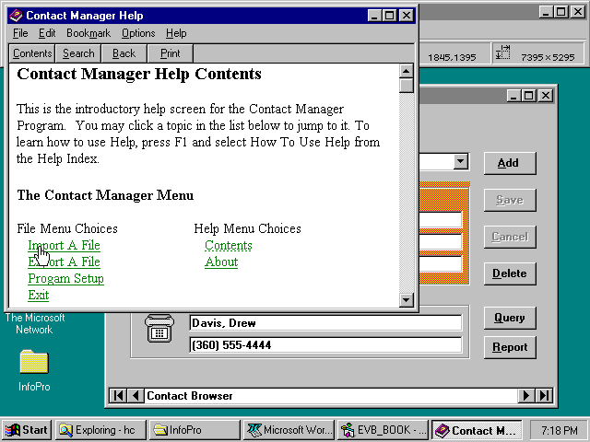Click the Davis, Drew name field
The width and height of the screenshot is (590, 442).
(324, 323)
